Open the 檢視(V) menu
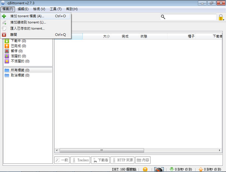 click(x=39, y=9)
